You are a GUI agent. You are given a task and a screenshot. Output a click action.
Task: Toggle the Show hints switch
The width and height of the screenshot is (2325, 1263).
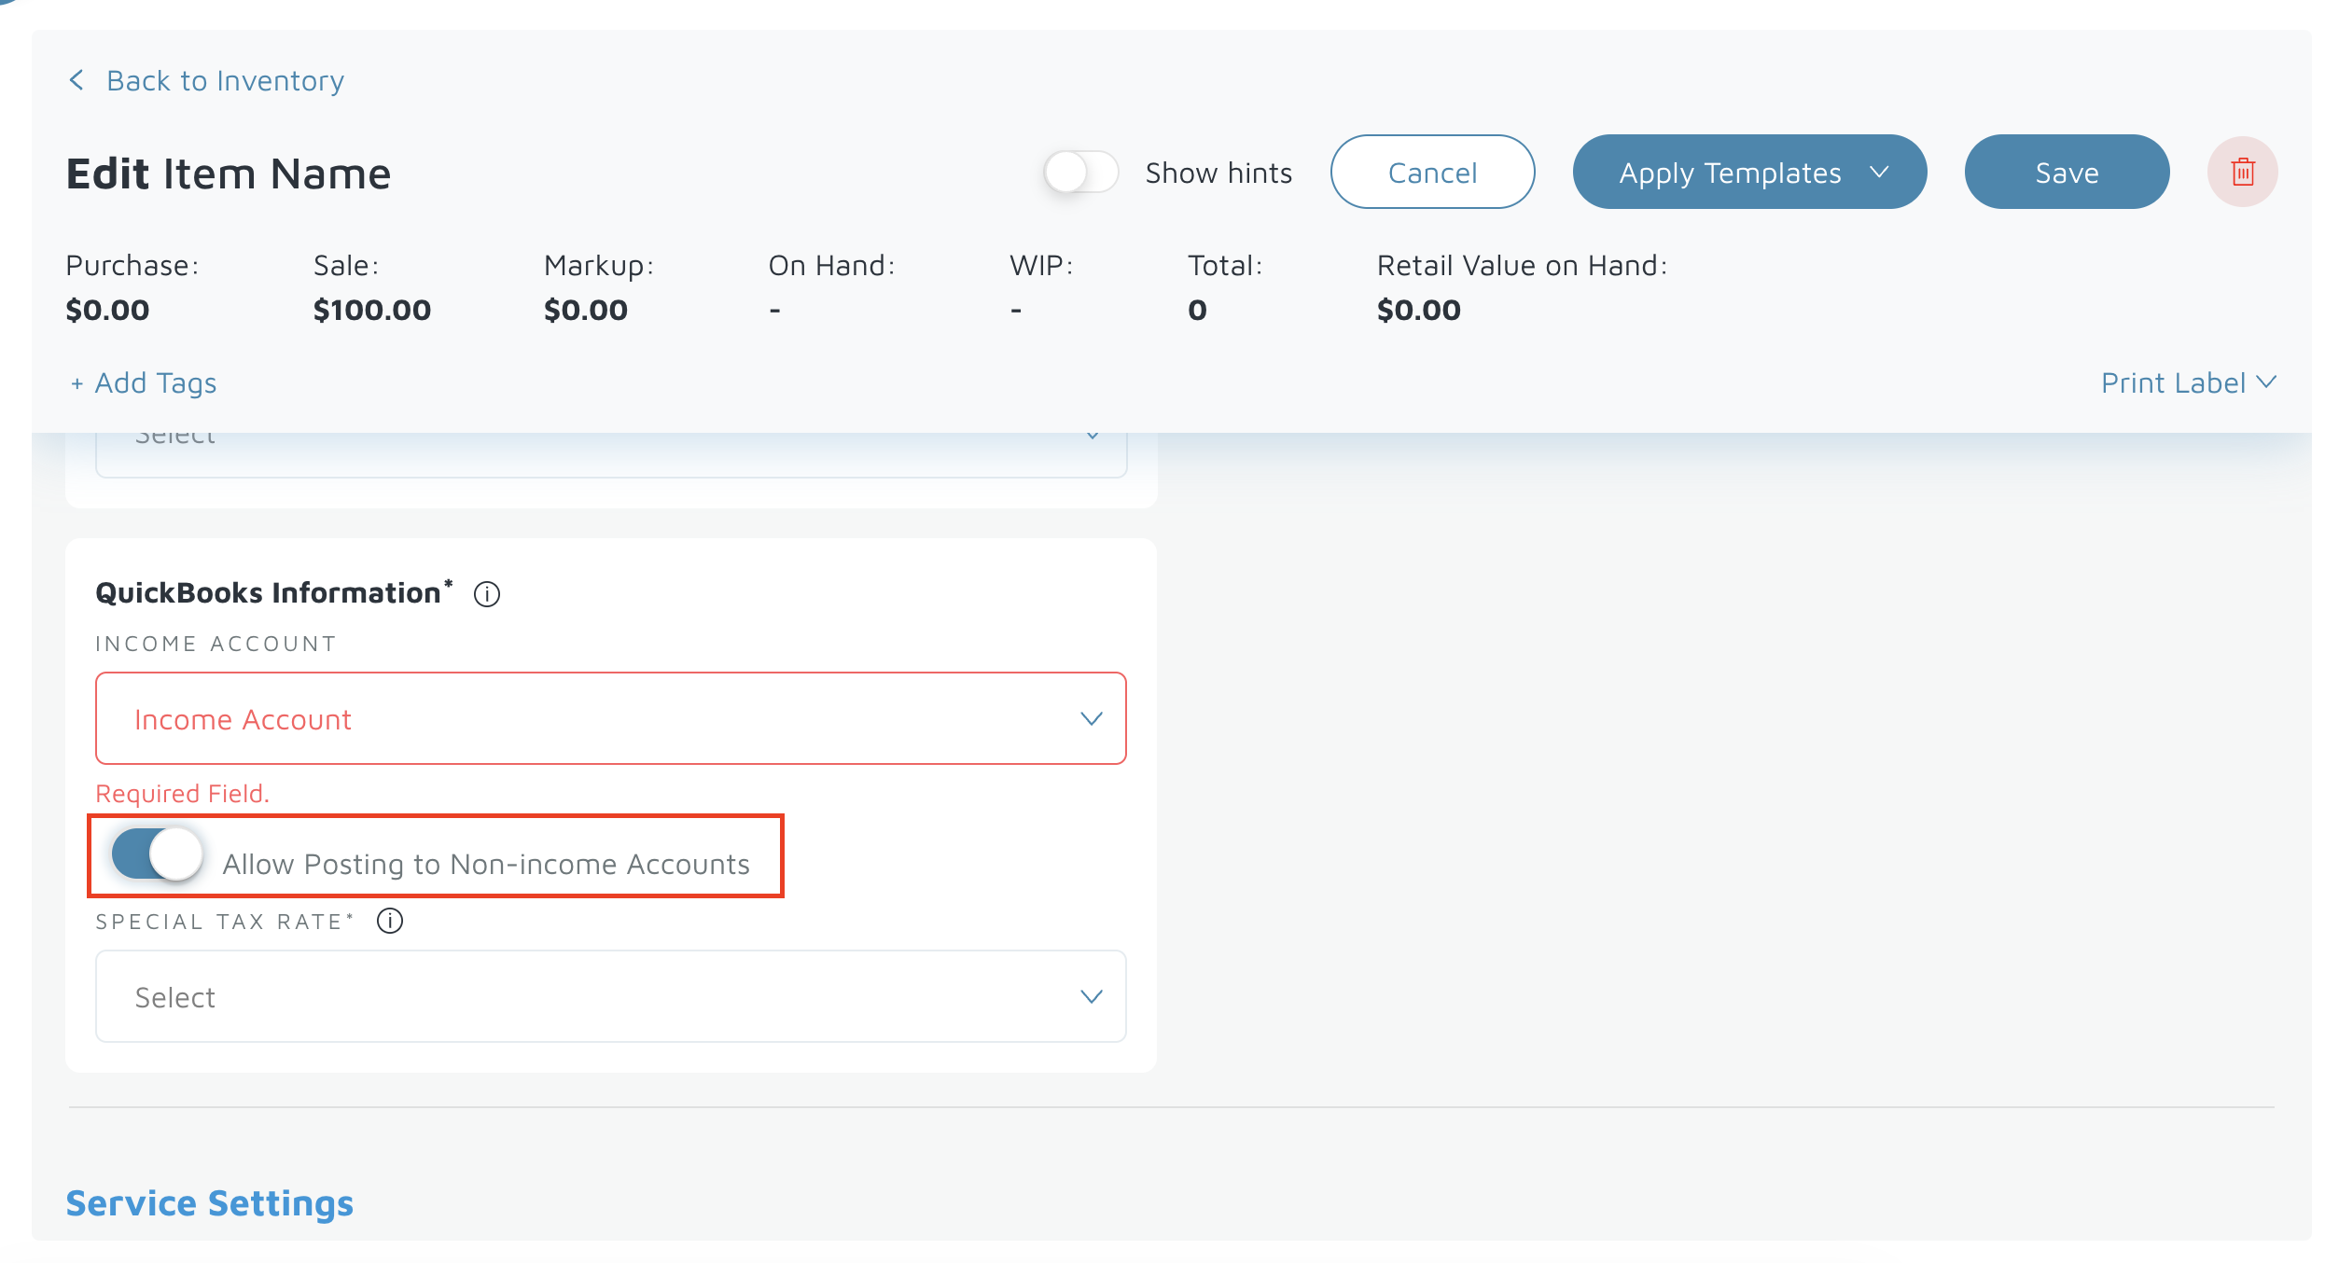tap(1080, 173)
